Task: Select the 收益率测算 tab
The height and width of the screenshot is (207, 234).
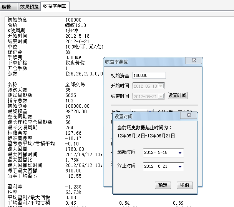Action: coord(55,6)
